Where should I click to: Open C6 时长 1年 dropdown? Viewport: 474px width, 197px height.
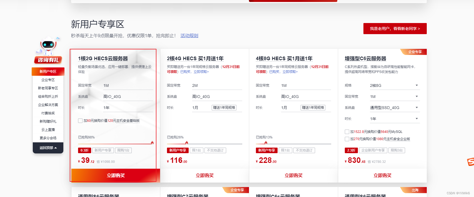395,119
